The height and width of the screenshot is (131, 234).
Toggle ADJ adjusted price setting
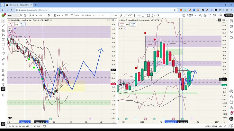point(221,126)
